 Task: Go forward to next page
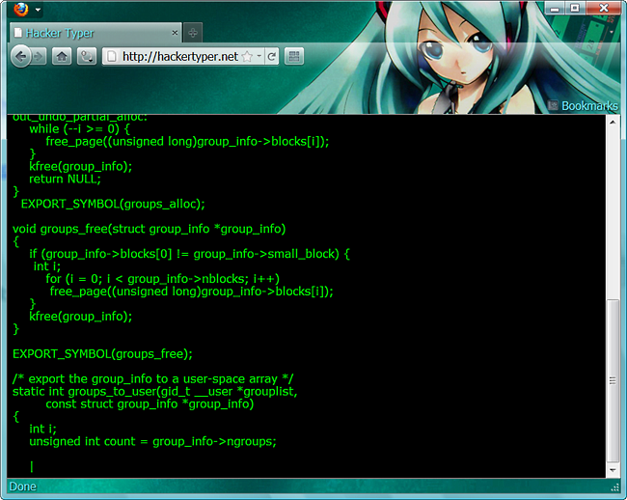tap(39, 57)
